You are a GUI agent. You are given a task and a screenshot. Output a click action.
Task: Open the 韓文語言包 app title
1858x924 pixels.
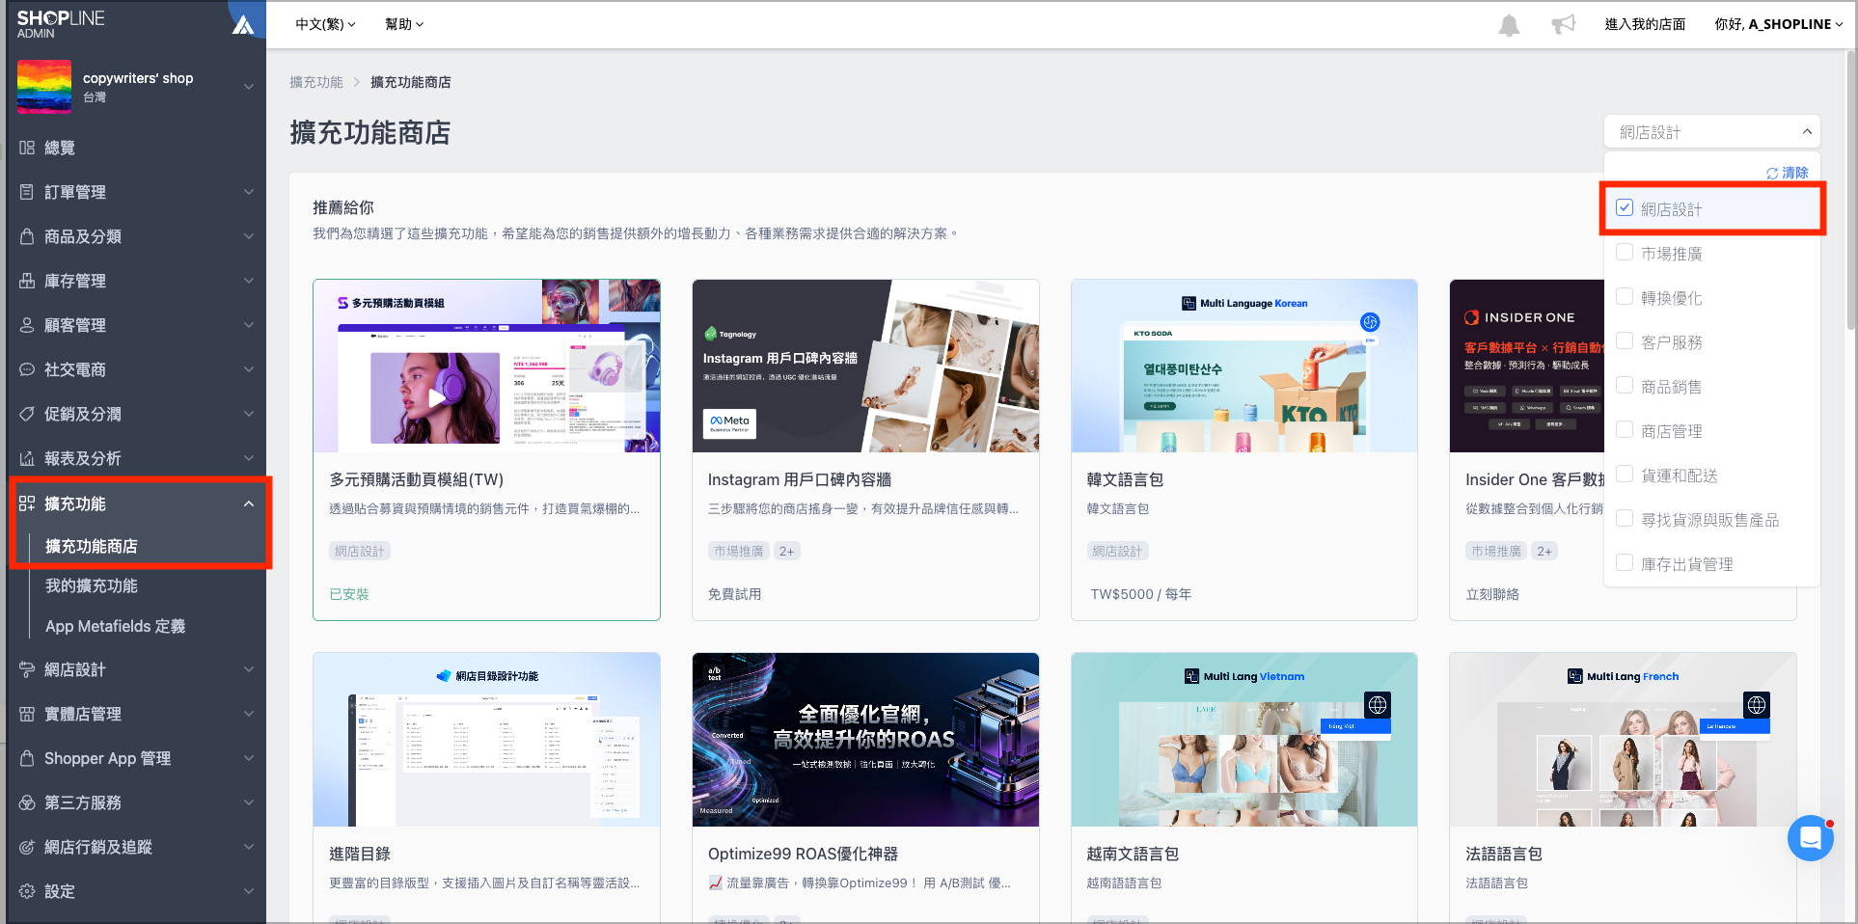coord(1126,480)
